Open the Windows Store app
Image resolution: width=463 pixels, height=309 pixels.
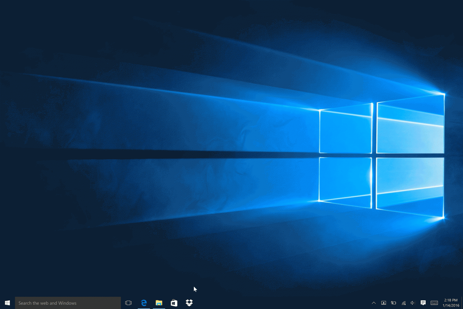(x=174, y=303)
